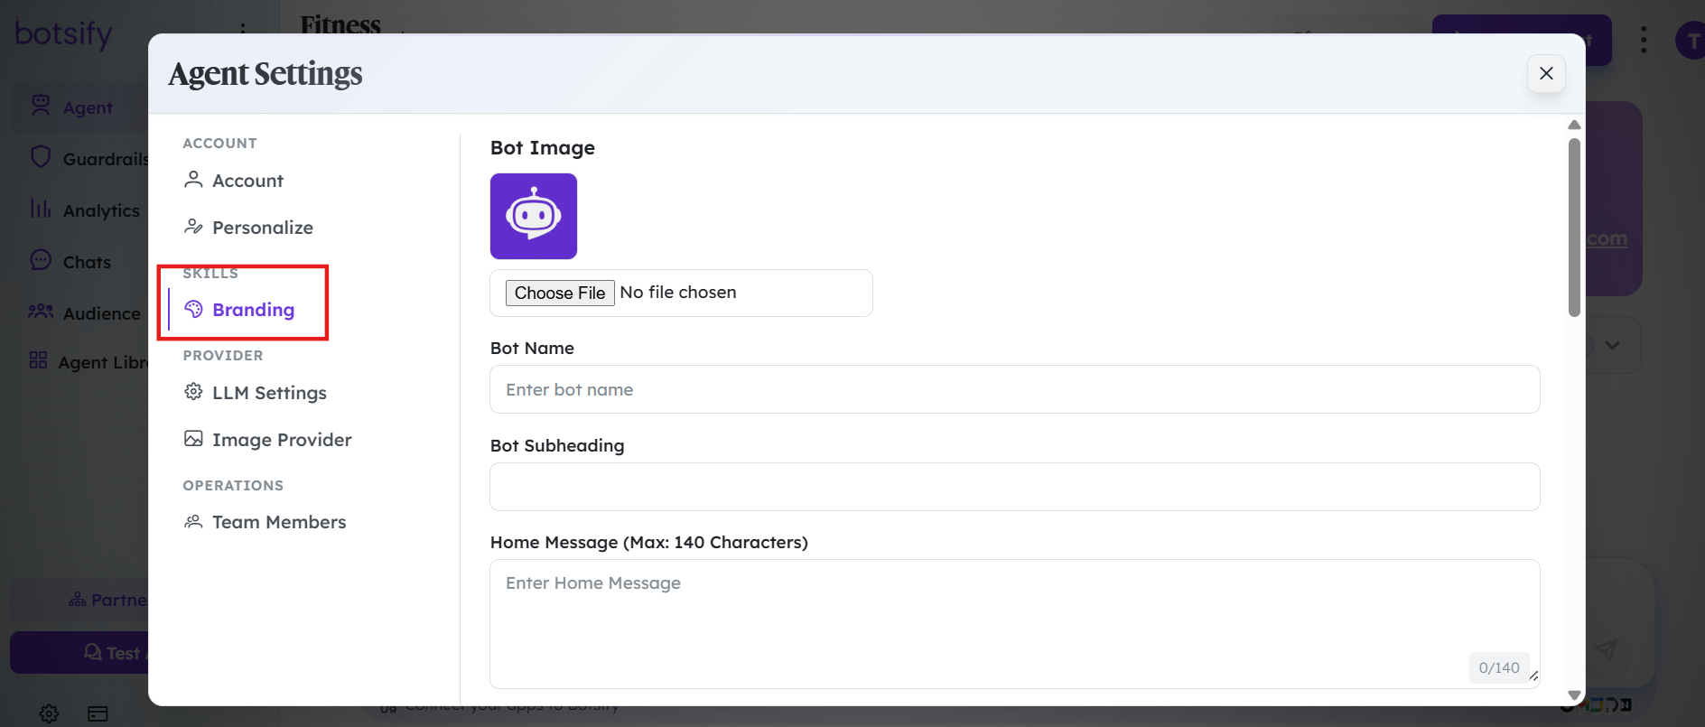This screenshot has height=727, width=1705.
Task: Expand the background dropdown chevron on right
Action: point(1612,345)
